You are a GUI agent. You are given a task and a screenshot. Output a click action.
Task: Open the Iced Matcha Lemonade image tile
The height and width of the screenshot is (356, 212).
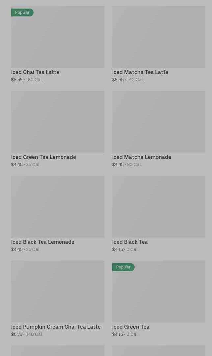click(x=159, y=121)
